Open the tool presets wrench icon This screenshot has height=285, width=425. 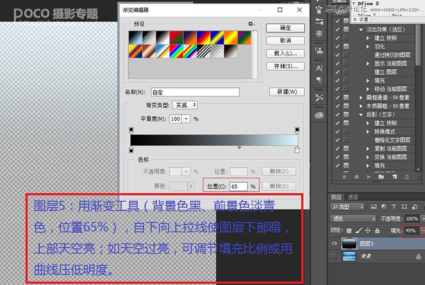tap(319, 97)
